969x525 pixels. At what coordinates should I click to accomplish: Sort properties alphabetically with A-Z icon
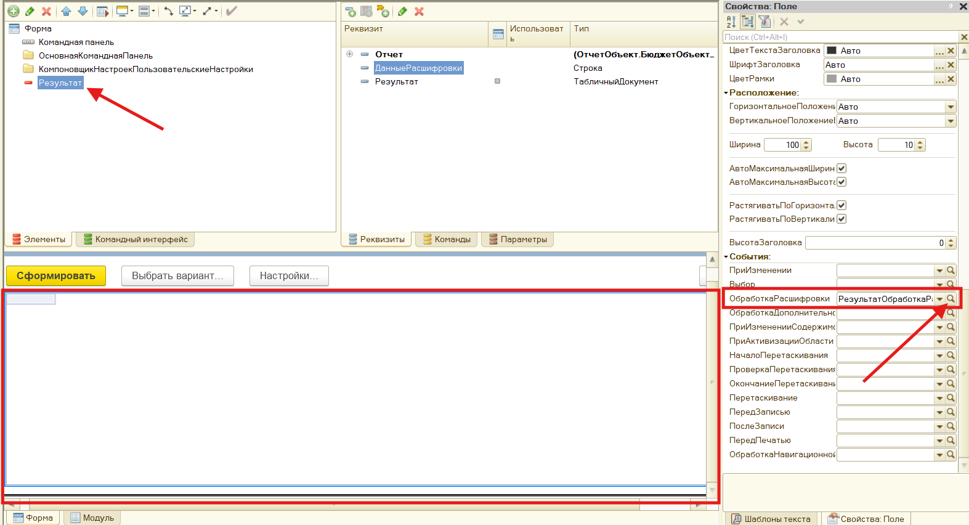[x=731, y=22]
